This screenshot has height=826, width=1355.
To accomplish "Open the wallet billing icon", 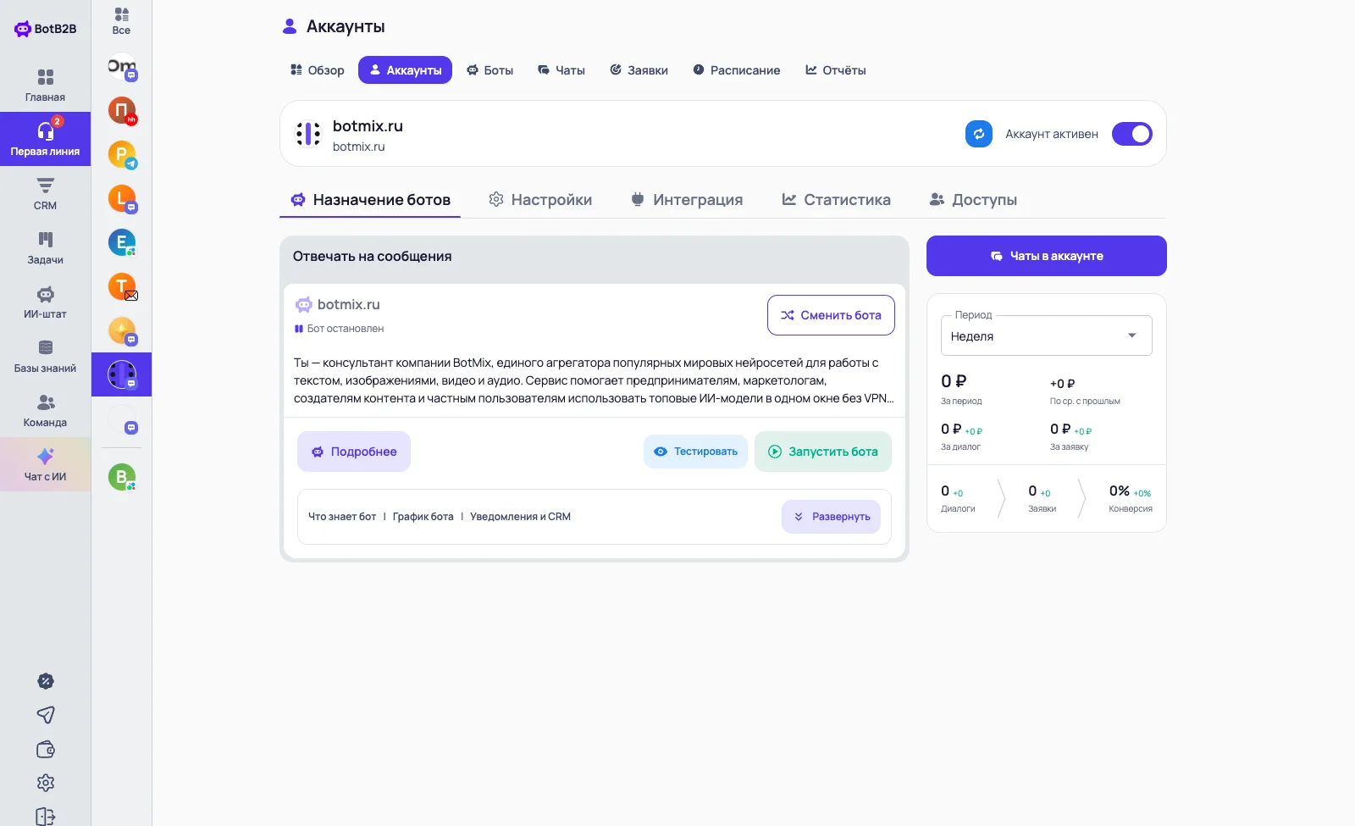I will click(x=46, y=749).
